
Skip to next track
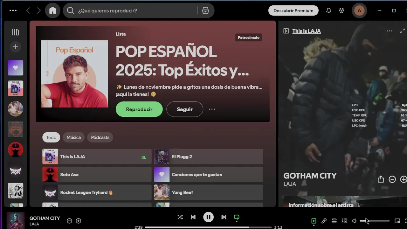(x=224, y=217)
